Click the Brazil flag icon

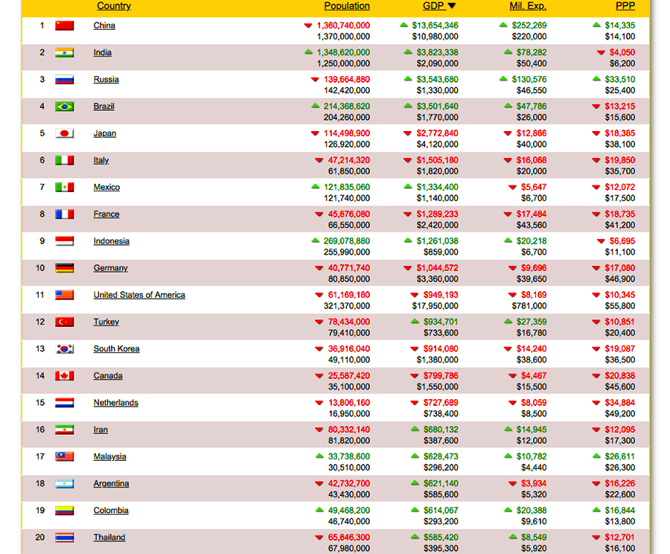tap(64, 106)
